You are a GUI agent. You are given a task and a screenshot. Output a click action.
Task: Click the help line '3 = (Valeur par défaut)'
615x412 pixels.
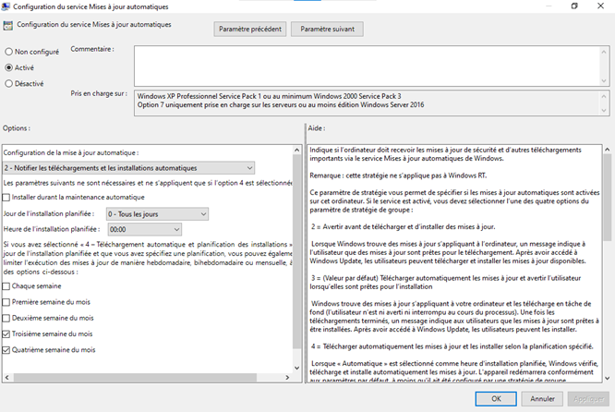tap(446, 278)
